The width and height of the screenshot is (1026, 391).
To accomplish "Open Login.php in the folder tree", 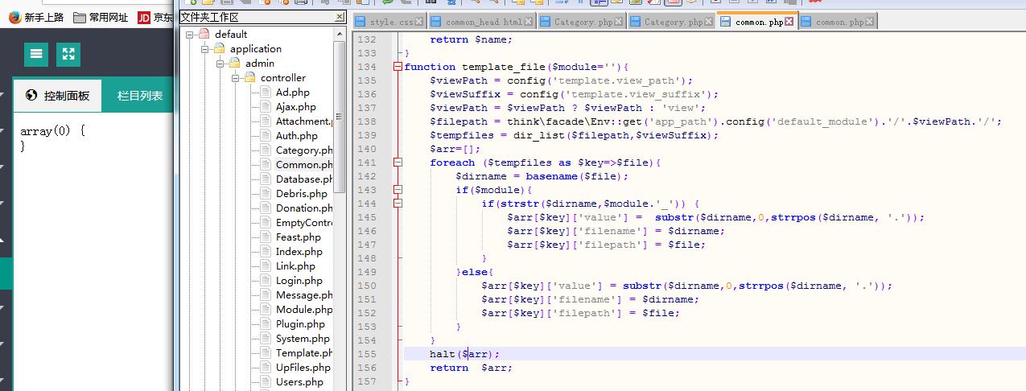I will point(299,281).
